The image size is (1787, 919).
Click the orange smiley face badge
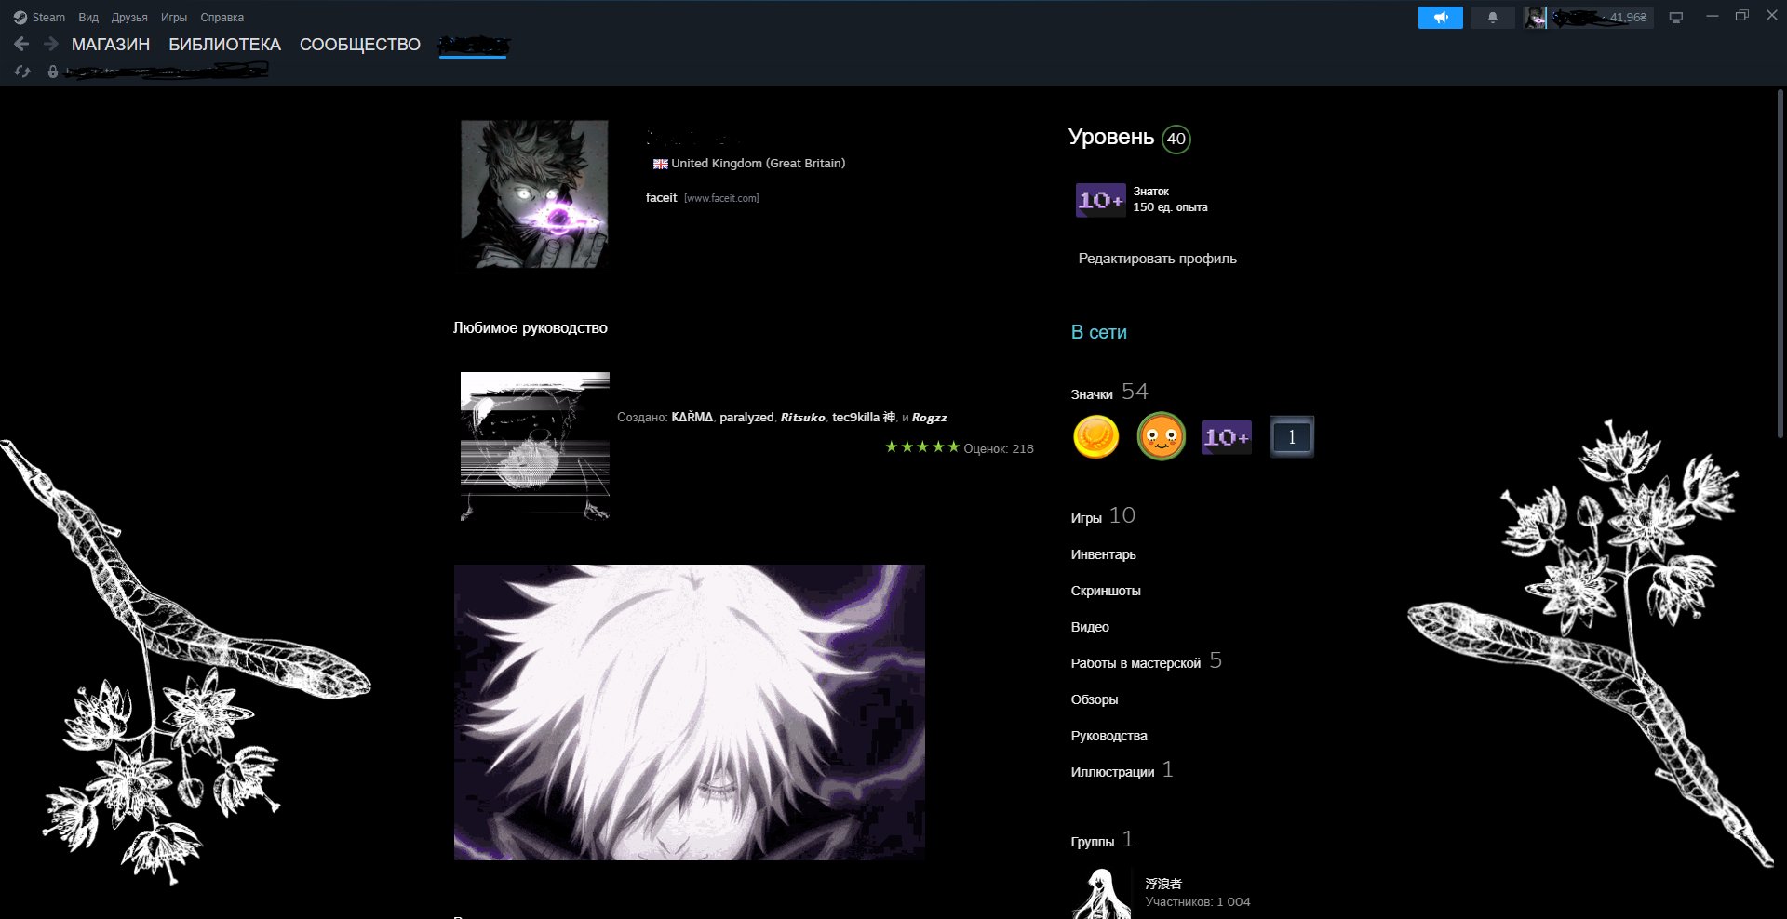1161,437
